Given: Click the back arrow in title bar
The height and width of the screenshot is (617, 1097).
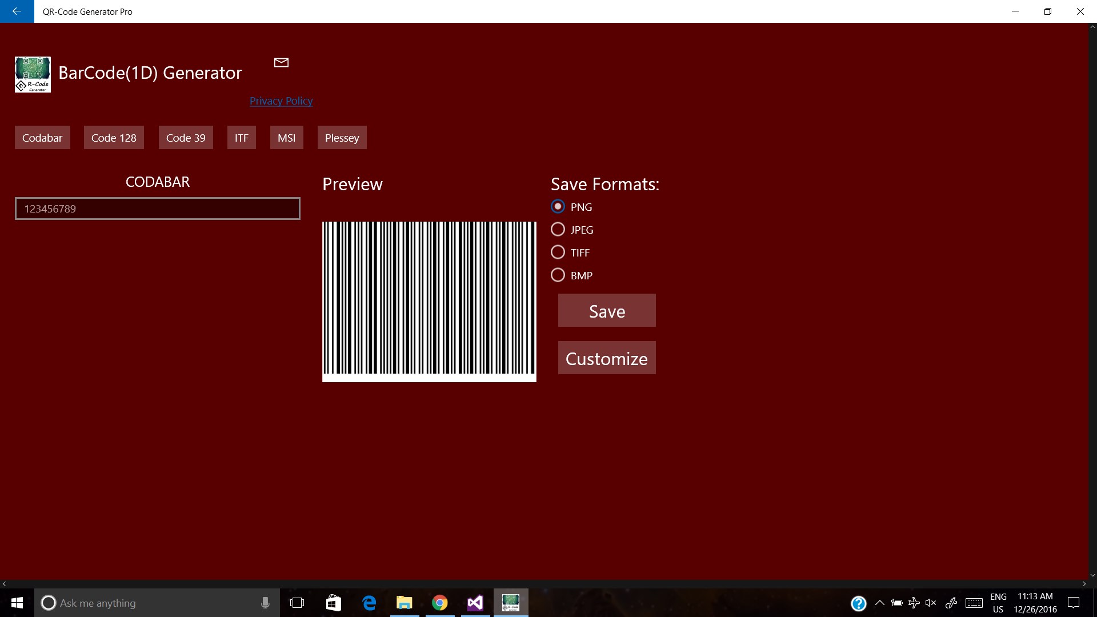Looking at the screenshot, I should point(17,11).
